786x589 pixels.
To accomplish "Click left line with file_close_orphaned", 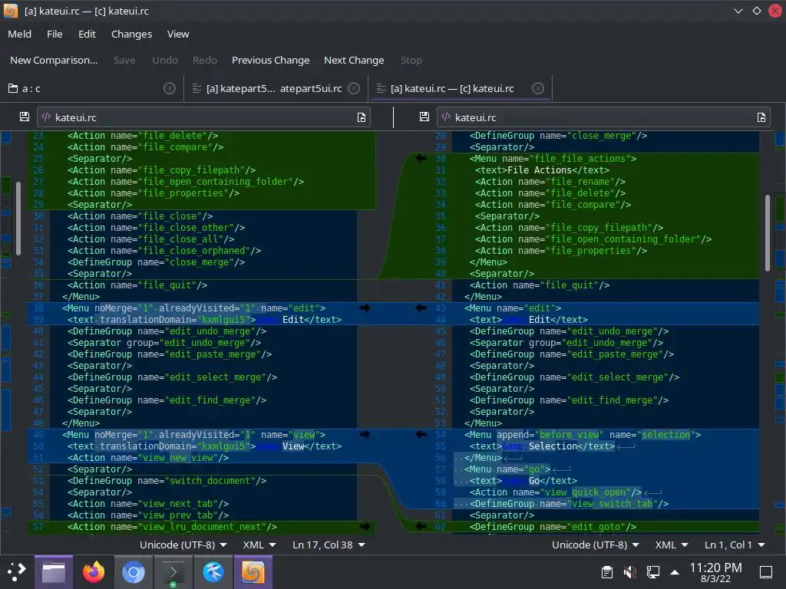I will [164, 251].
